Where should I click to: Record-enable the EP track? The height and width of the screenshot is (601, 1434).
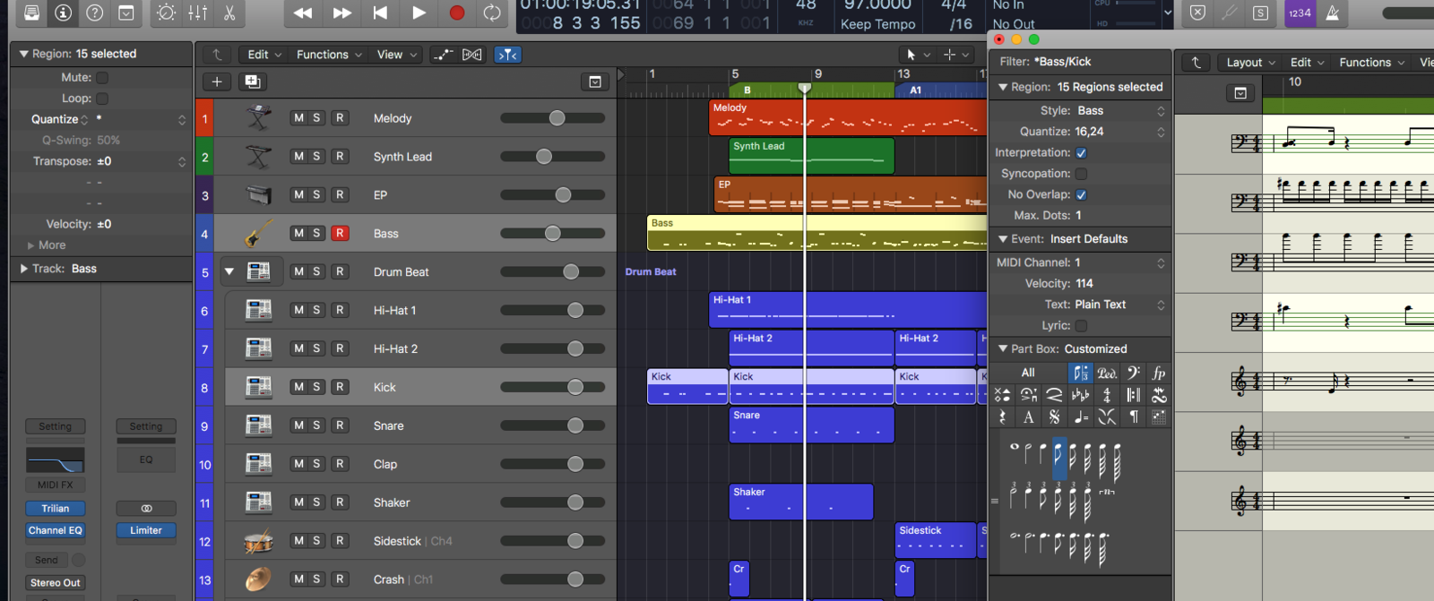pyautogui.click(x=340, y=195)
